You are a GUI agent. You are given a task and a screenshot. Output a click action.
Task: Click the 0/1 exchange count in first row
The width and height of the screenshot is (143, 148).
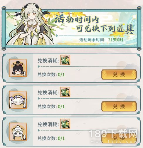[61, 75]
